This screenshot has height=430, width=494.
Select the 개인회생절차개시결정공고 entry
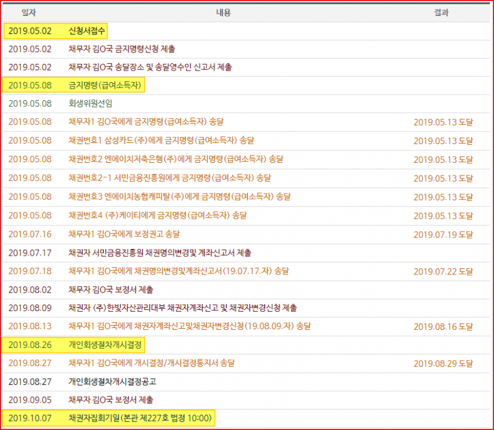[x=112, y=382]
